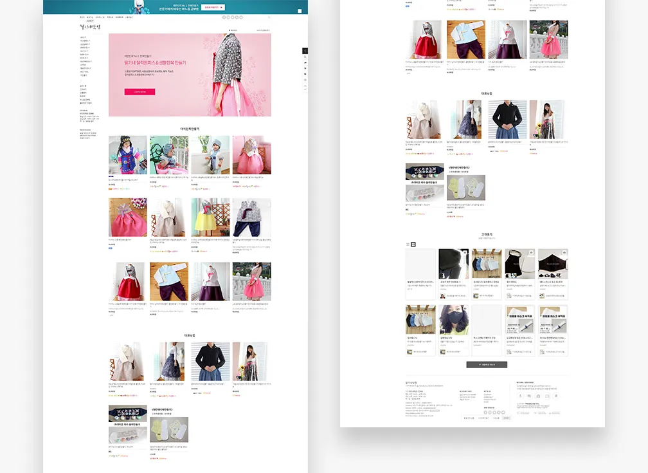Switch reviews to list view icon
The image size is (648, 473).
tap(408, 244)
